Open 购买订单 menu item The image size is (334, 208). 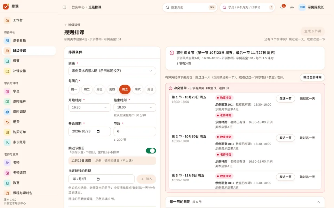point(29,132)
